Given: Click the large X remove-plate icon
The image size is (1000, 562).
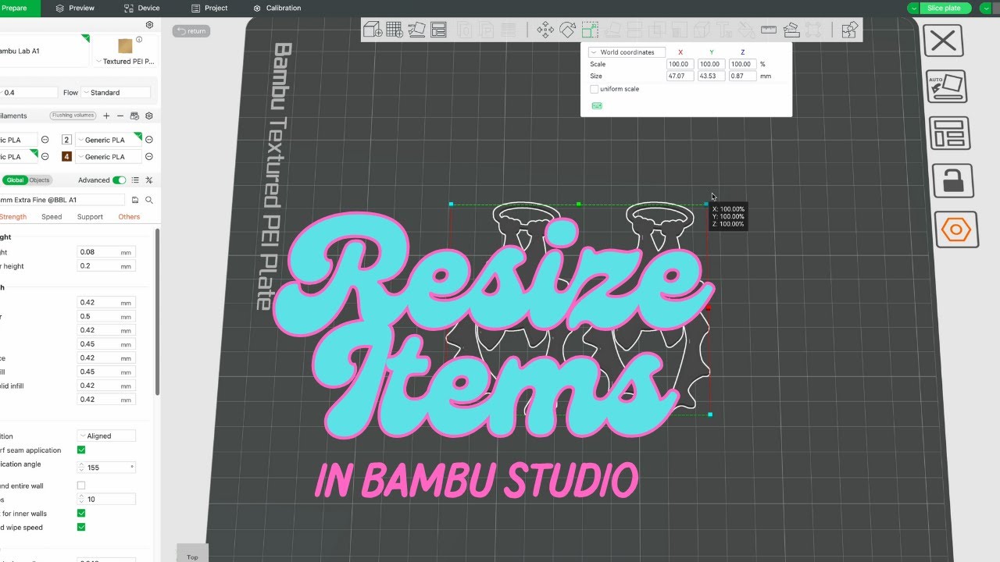Looking at the screenshot, I should [944, 41].
